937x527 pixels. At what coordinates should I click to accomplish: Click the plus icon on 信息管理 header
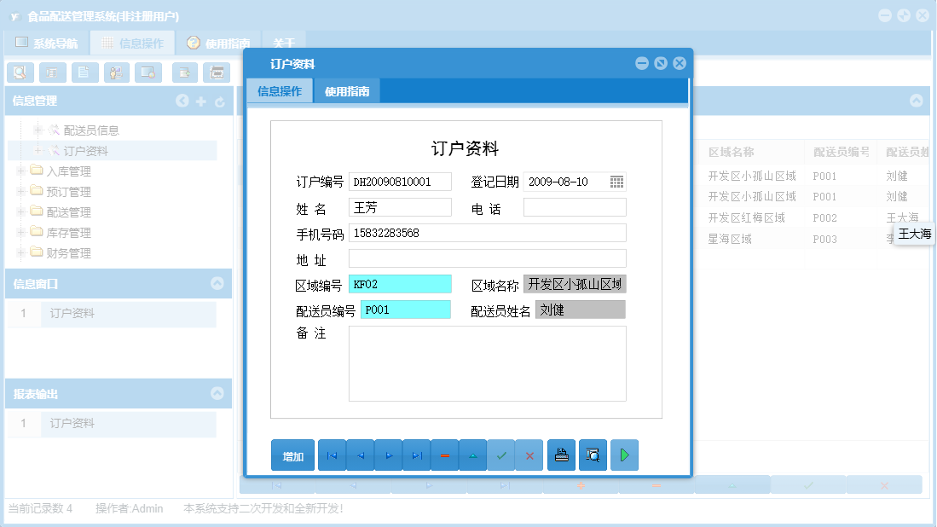point(201,101)
